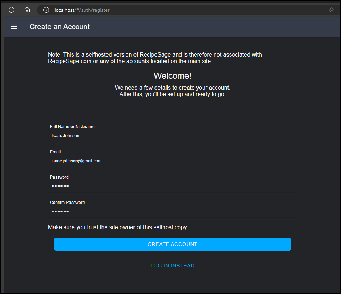Open saved passwords key icon
341x294 pixels.
331,10
